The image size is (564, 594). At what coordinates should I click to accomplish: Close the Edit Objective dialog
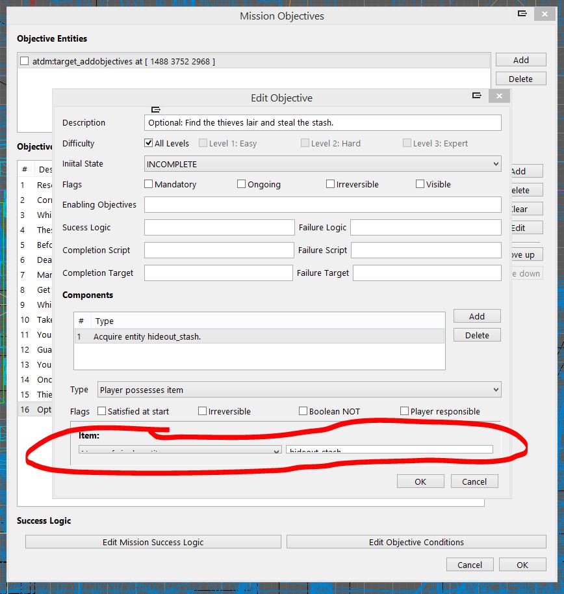[x=498, y=96]
